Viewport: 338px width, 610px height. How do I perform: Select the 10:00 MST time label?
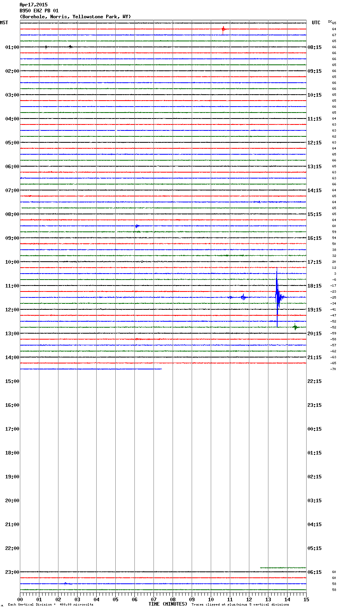(x=12, y=262)
